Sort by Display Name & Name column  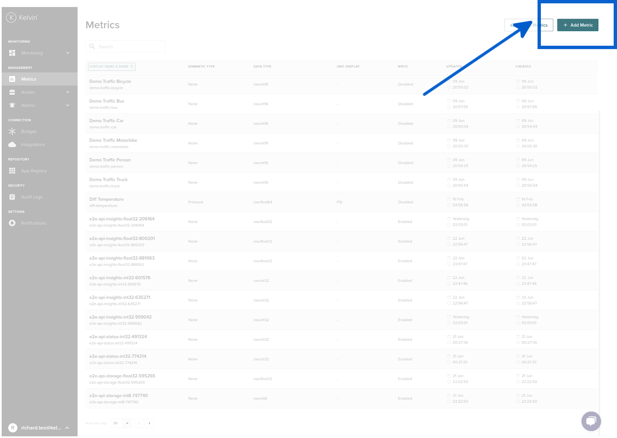pyautogui.click(x=111, y=66)
